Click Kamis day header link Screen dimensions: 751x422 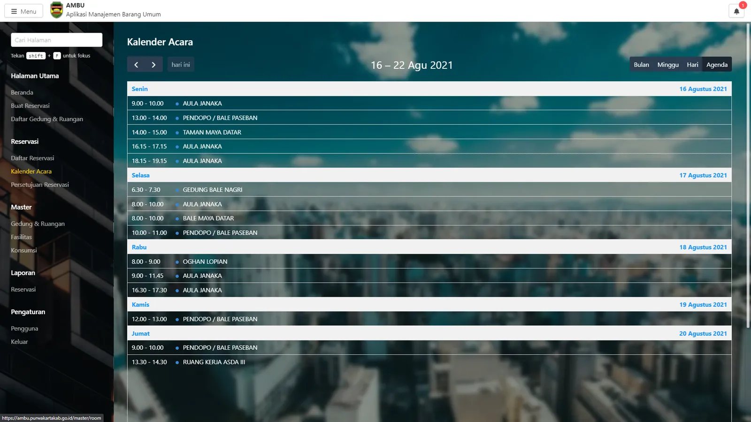[x=140, y=305]
